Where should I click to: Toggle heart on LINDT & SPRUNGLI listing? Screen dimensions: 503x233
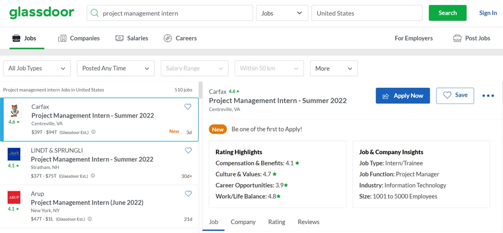[x=188, y=150]
